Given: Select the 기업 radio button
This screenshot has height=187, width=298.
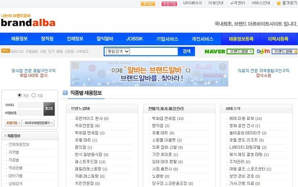Looking at the screenshot, I should [33, 95].
